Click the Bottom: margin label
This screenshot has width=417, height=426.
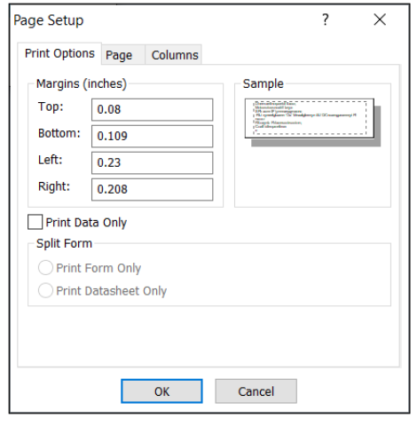[59, 133]
